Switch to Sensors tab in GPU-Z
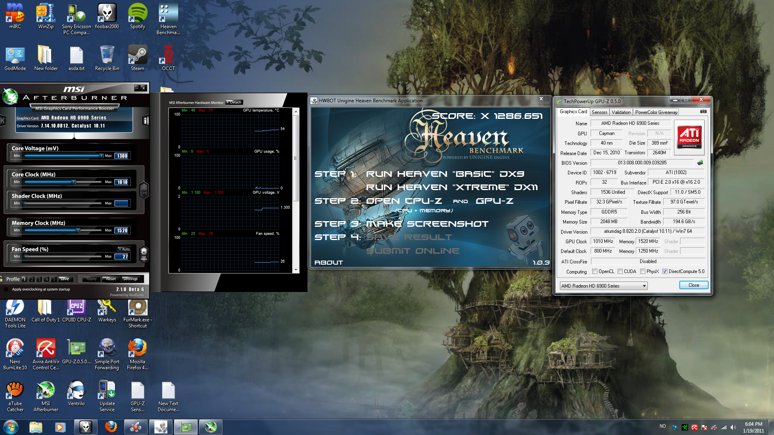The image size is (774, 435). [599, 112]
